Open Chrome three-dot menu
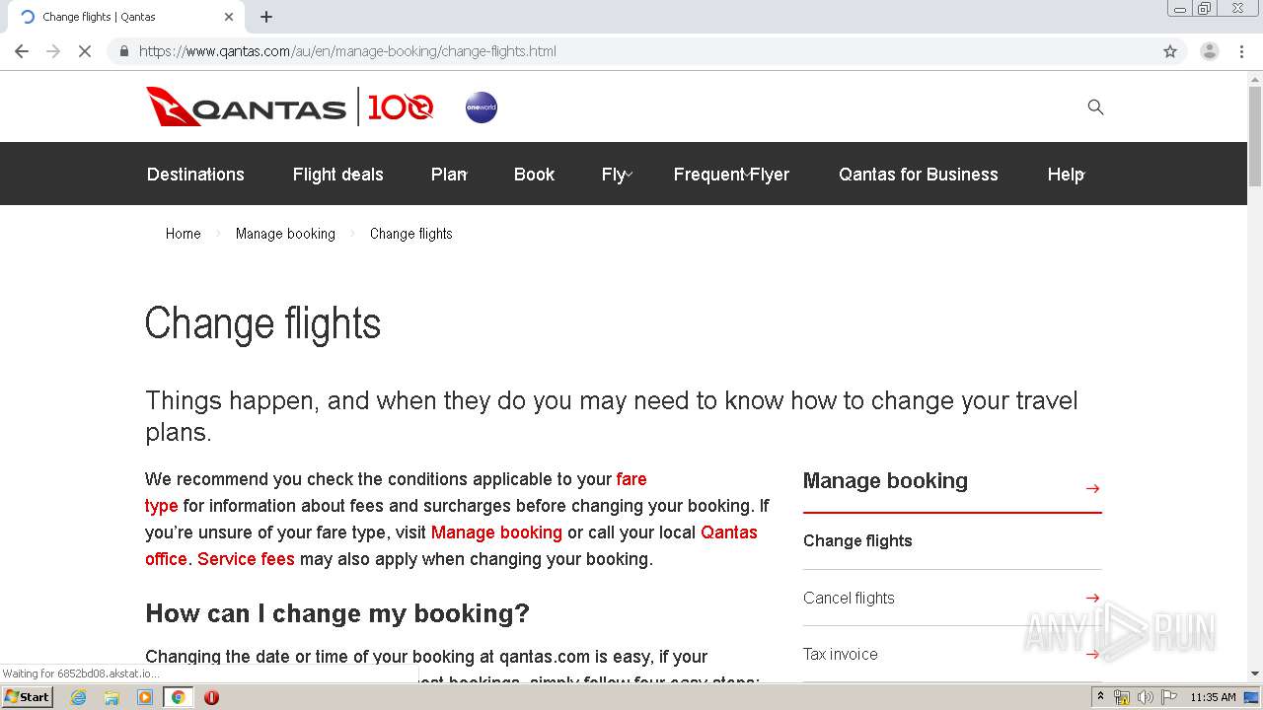Viewport: 1263px width, 710px height. [x=1241, y=51]
